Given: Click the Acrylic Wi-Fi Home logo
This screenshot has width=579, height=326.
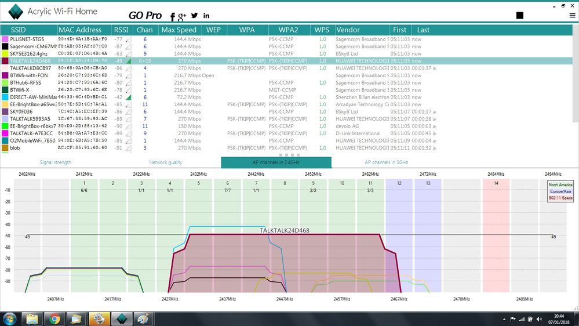Looking at the screenshot, I should pos(16,12).
